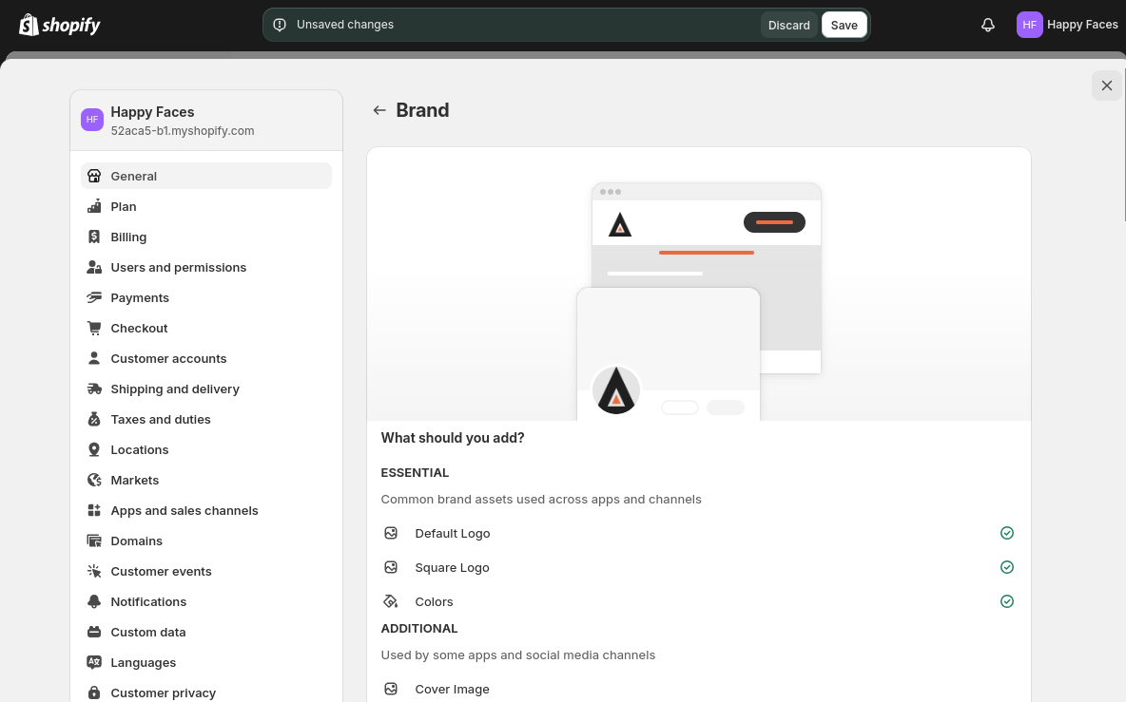1126x702 pixels.
Task: Select the Default Logo row
Action: point(699,534)
